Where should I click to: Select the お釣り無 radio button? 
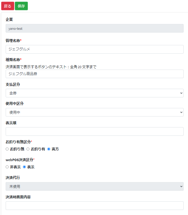point(7,149)
